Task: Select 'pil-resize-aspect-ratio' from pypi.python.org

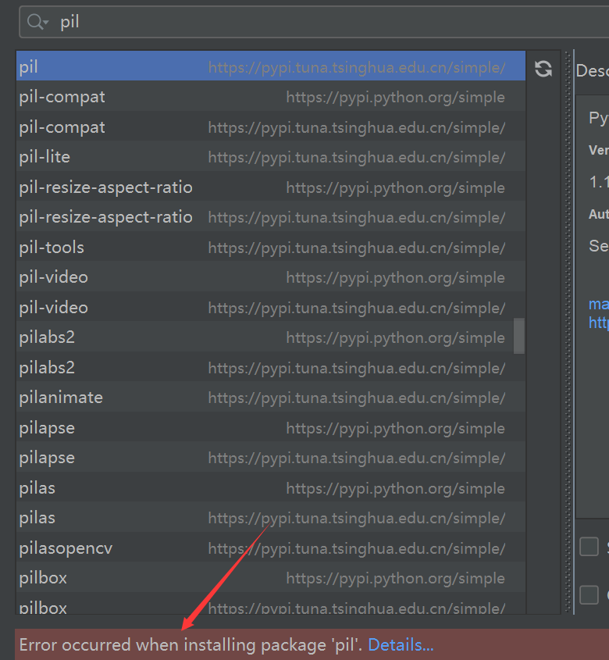Action: (x=271, y=187)
